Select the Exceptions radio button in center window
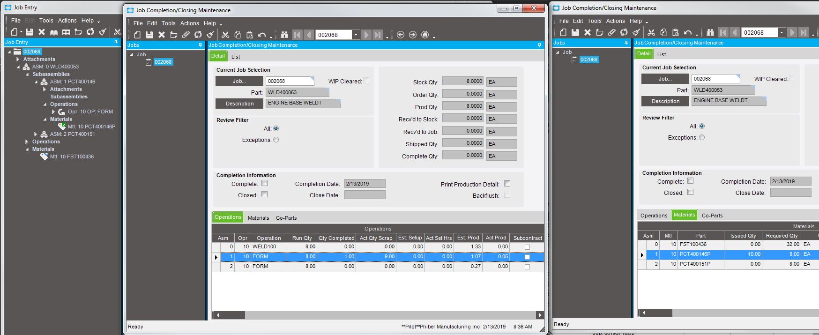The height and width of the screenshot is (335, 819). 276,140
